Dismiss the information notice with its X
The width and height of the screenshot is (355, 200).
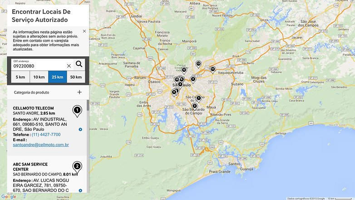[84, 31]
